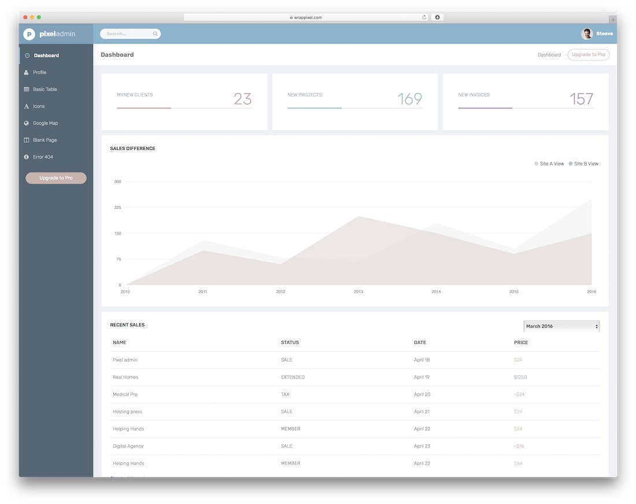Click Steave's avatar picture
636x504 pixels.
coord(586,34)
